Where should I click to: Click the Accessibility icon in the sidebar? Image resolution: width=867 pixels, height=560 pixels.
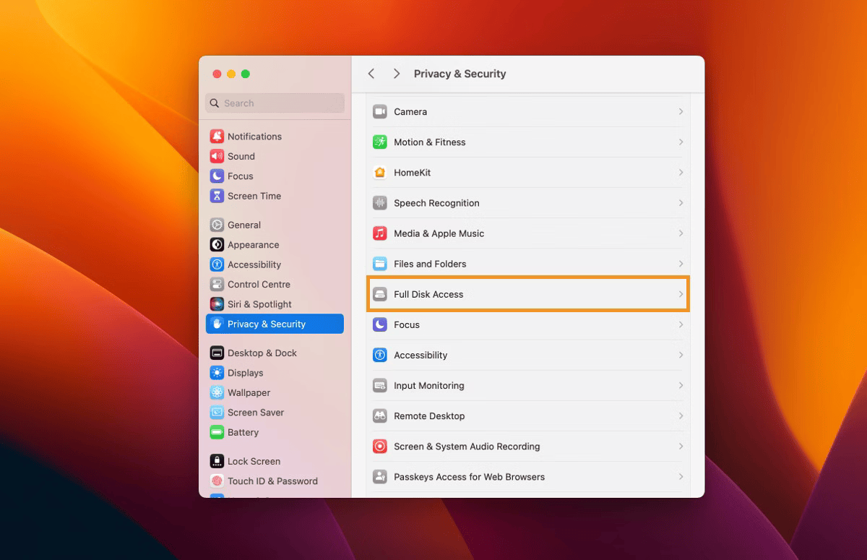click(217, 264)
